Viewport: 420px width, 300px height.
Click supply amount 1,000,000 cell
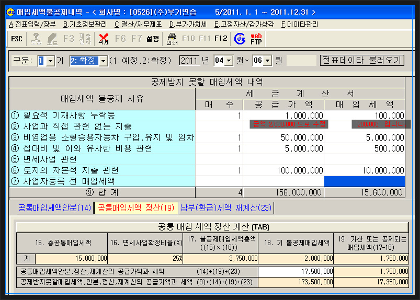(x=283, y=116)
